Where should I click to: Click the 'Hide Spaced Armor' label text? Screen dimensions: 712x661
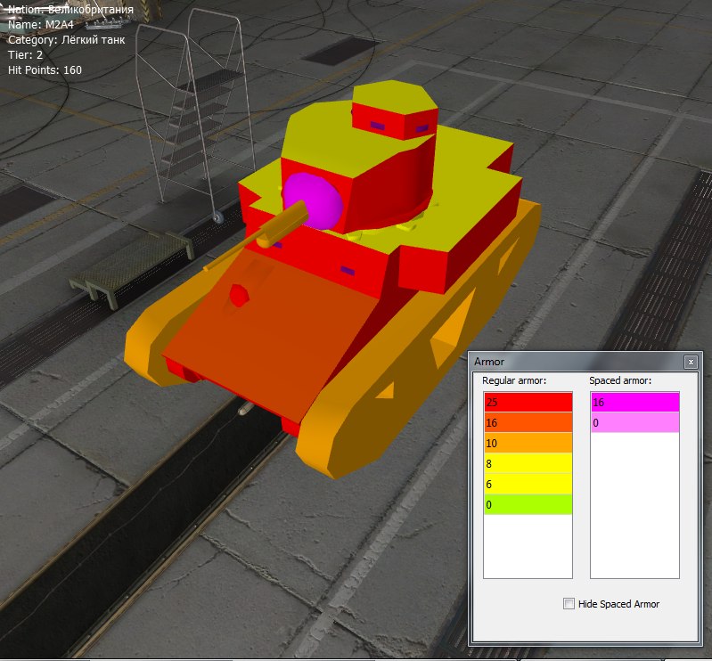619,604
